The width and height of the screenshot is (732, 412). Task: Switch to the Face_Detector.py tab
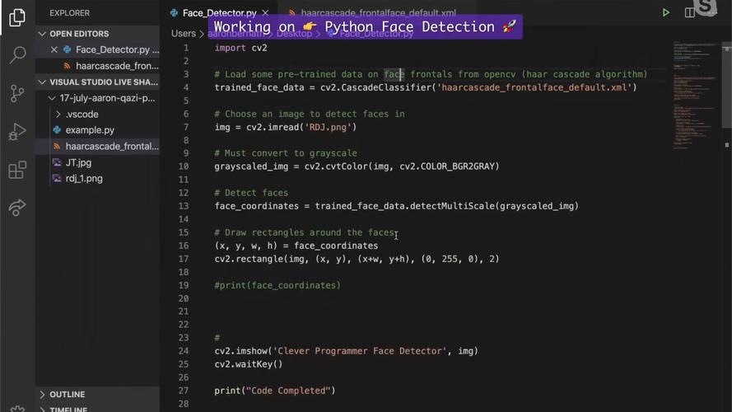[219, 12]
